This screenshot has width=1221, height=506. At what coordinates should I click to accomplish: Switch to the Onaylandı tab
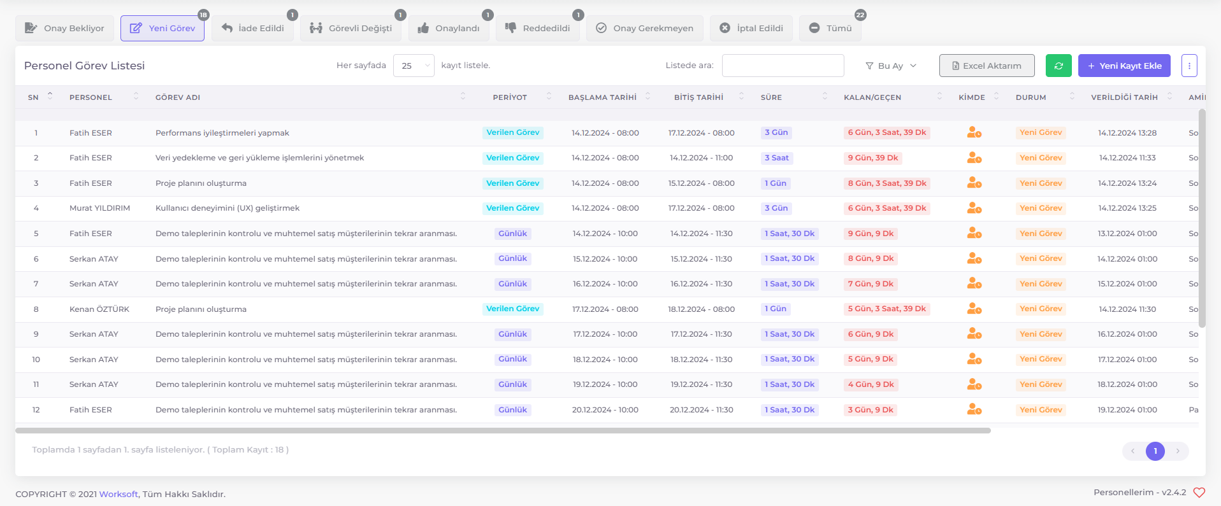coord(449,28)
